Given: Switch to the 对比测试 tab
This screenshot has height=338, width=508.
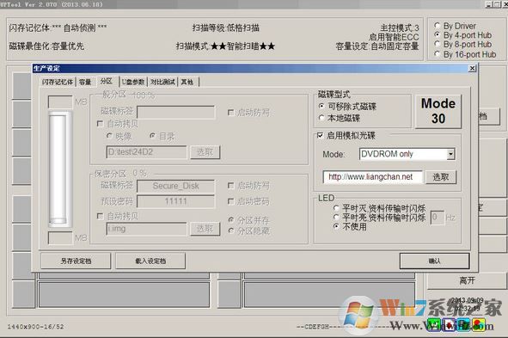Looking at the screenshot, I should (162, 82).
